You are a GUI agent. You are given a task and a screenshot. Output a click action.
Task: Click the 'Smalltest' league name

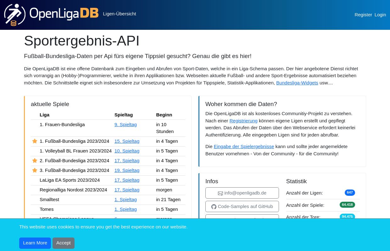(x=49, y=200)
